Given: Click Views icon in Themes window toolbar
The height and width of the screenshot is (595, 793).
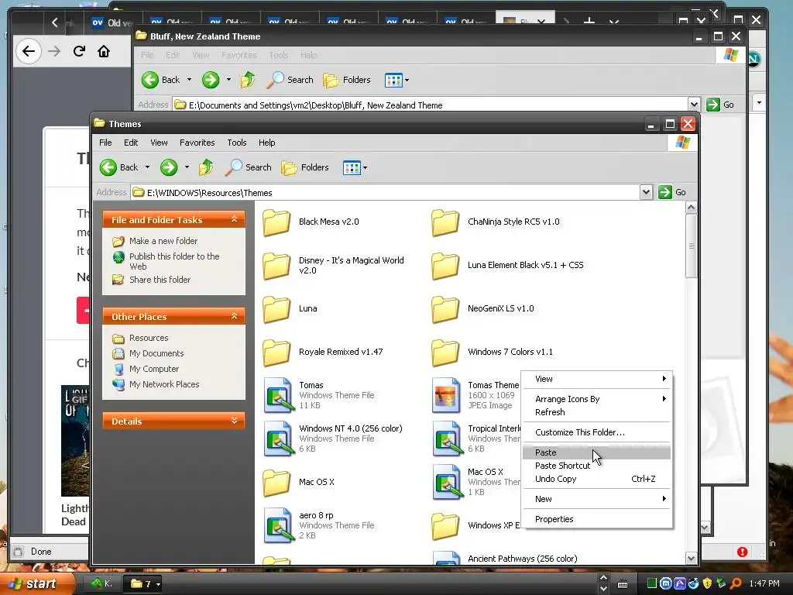Looking at the screenshot, I should pos(352,167).
